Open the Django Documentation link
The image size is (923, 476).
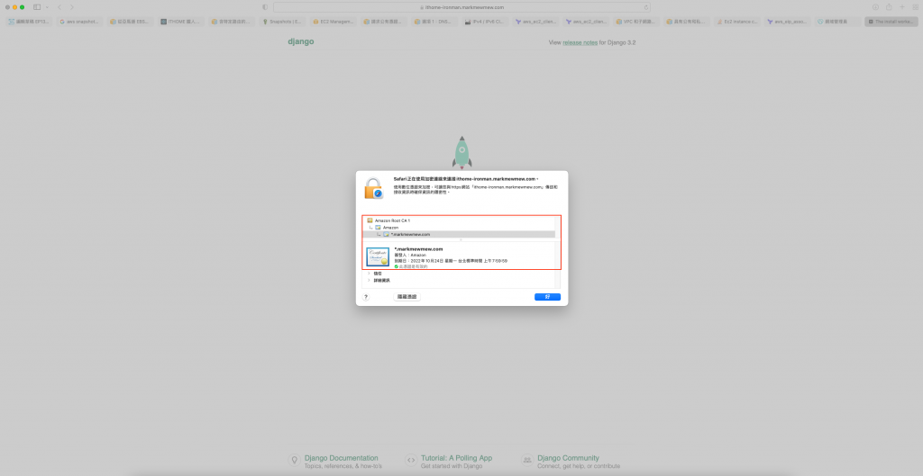[342, 458]
